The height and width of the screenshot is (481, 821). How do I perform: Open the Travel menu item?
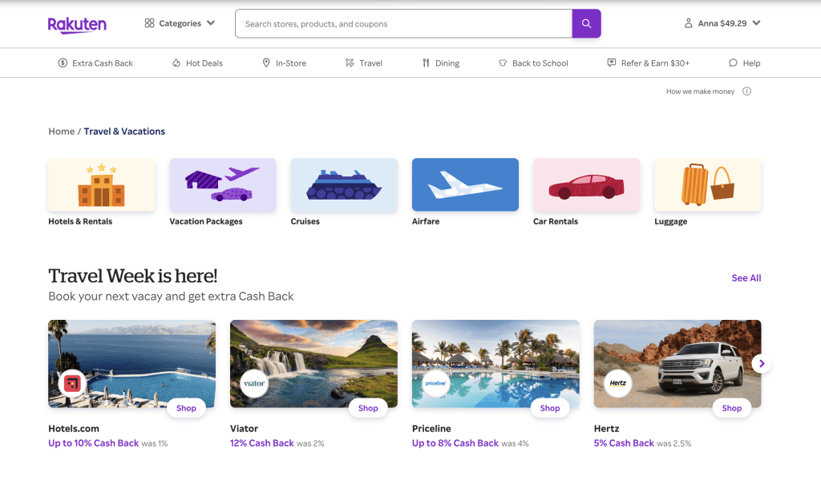tap(364, 63)
